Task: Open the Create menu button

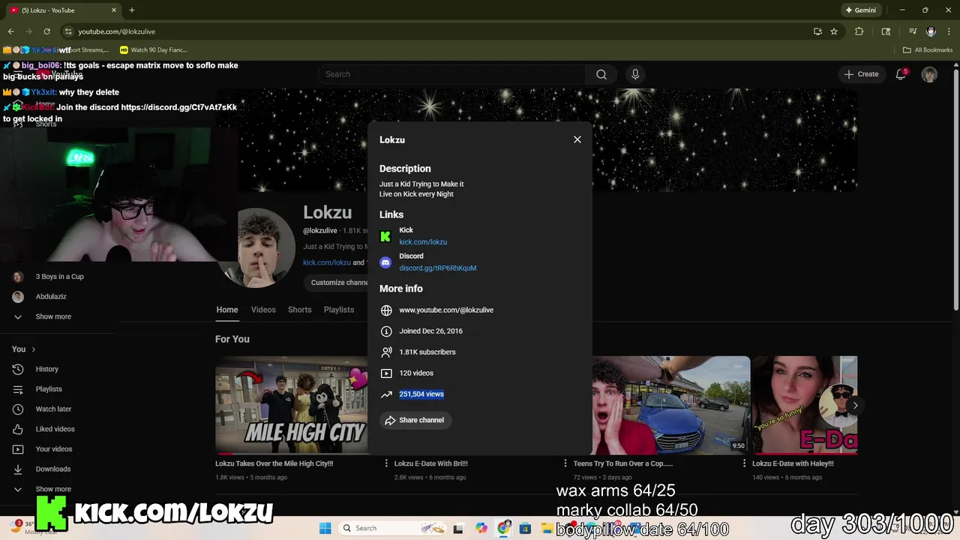Action: [861, 74]
